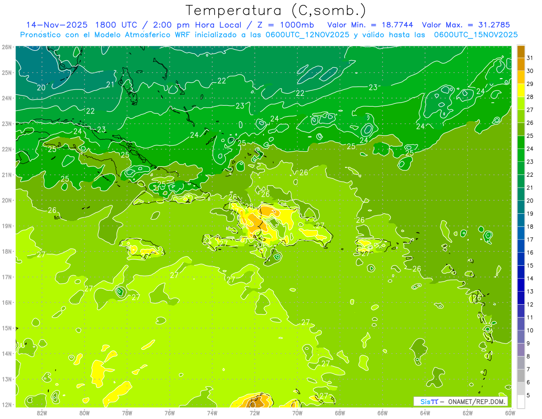Click the longitude axis label "72W"
The image size is (542, 419).
click(255, 413)
